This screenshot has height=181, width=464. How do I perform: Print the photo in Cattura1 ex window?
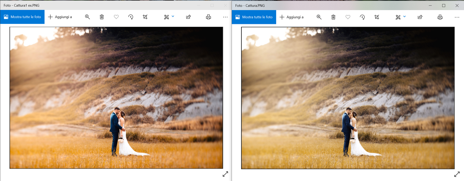click(x=208, y=17)
